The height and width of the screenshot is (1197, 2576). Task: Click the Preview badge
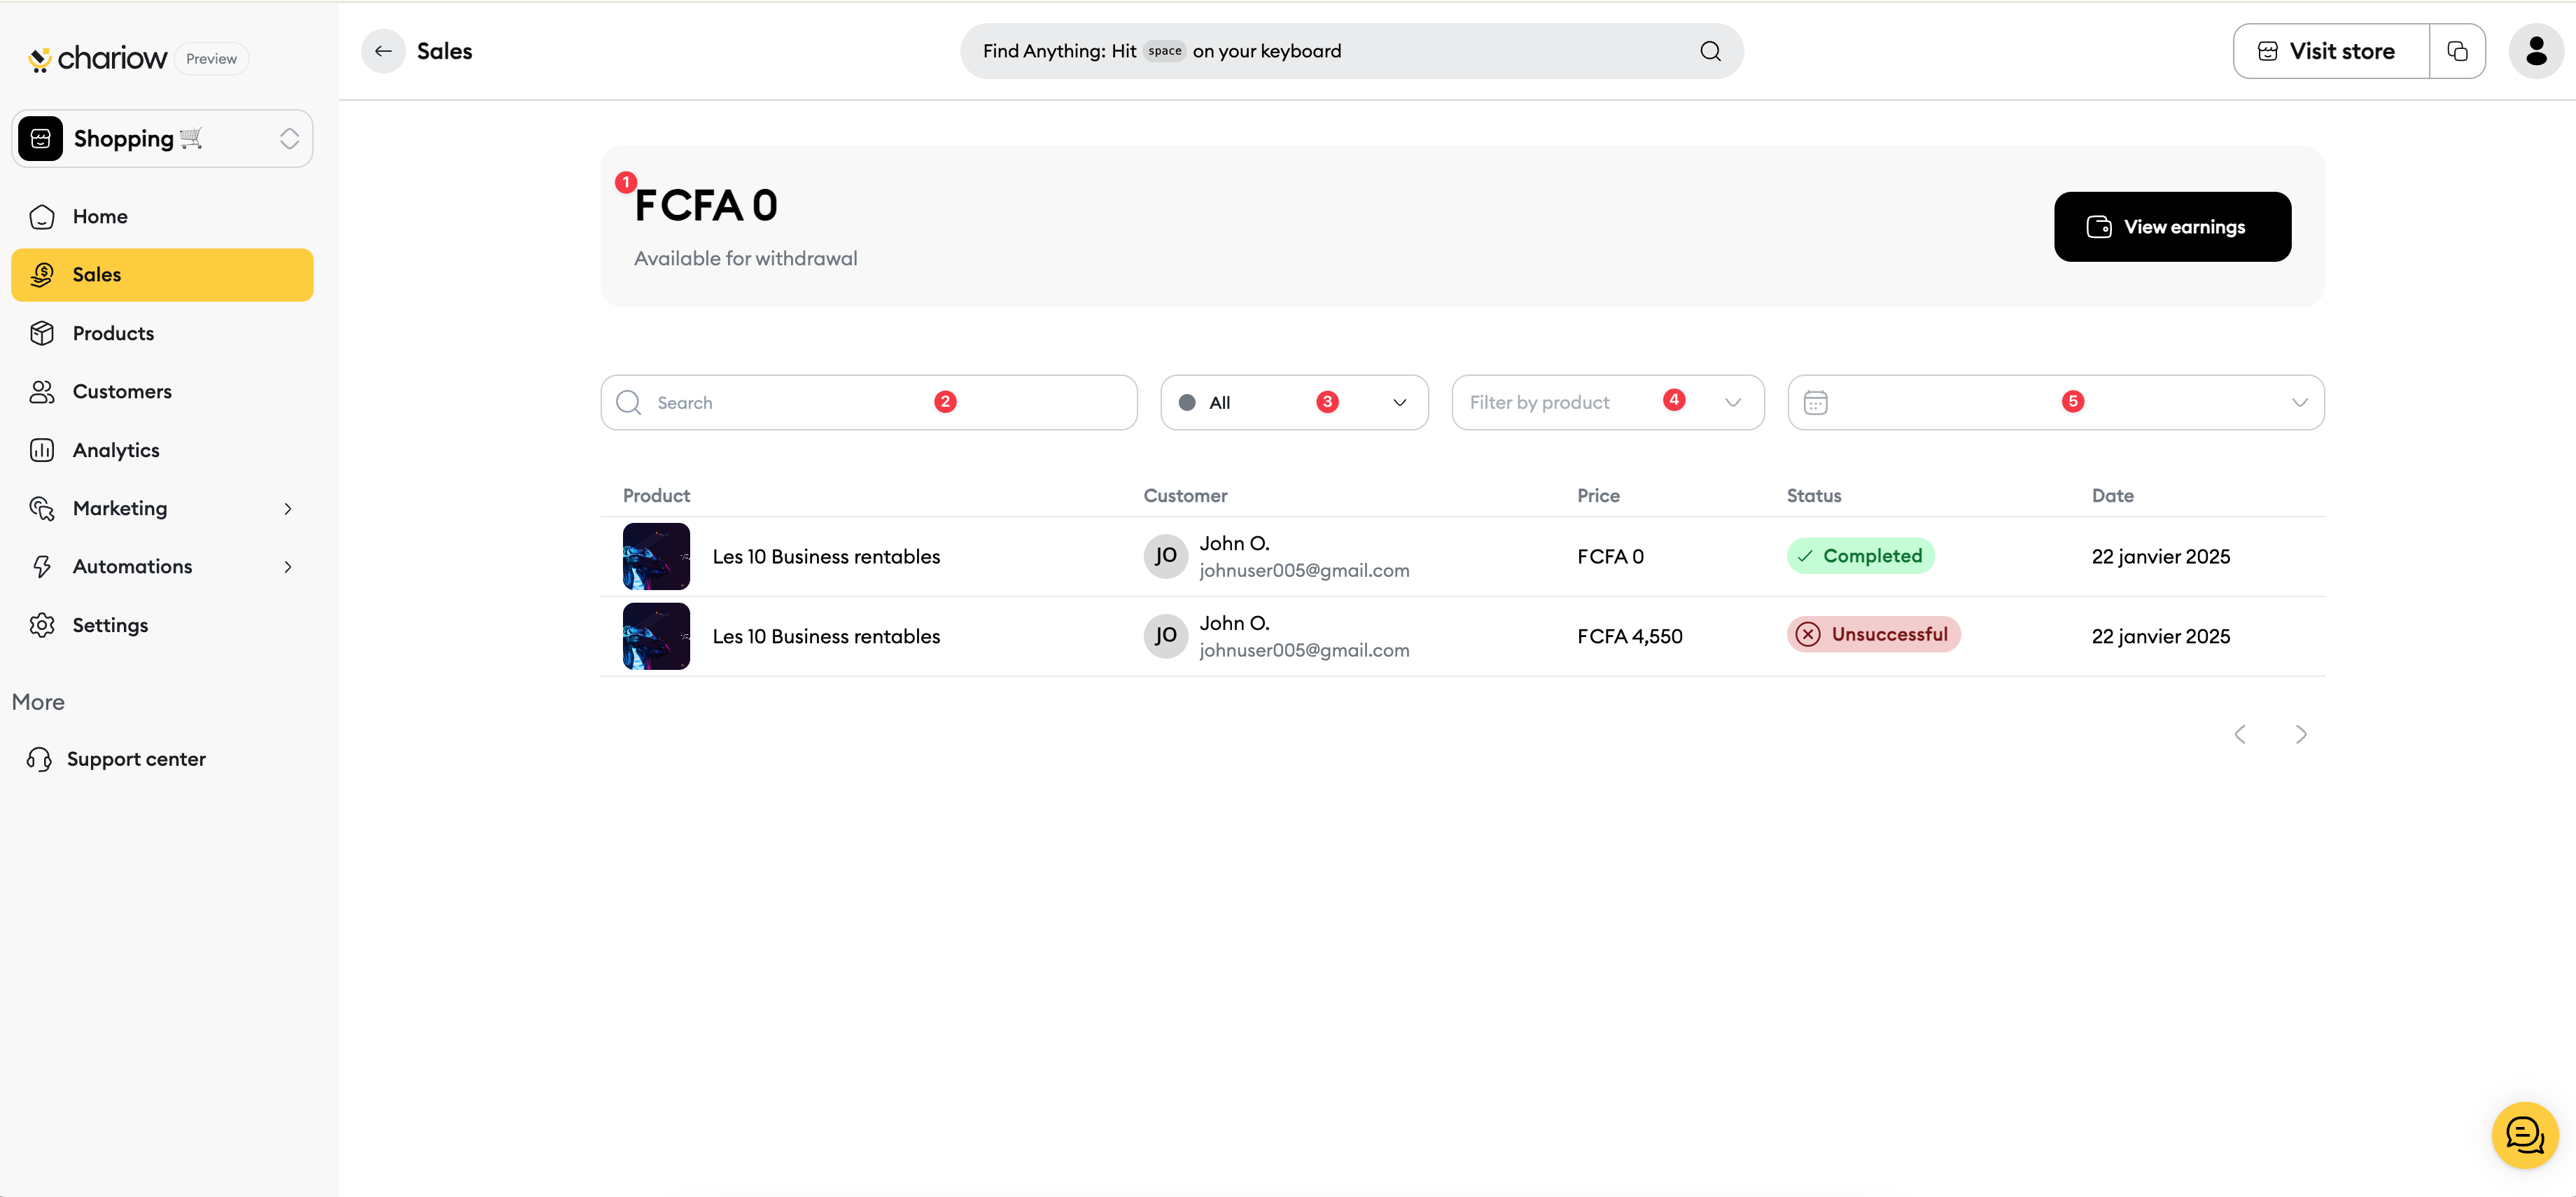point(211,59)
